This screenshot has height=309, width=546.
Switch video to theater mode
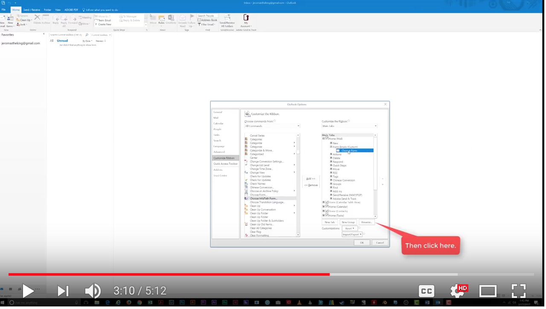click(x=488, y=291)
